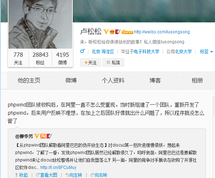Click the red winged icon beside @柳华芳

[49, 136]
